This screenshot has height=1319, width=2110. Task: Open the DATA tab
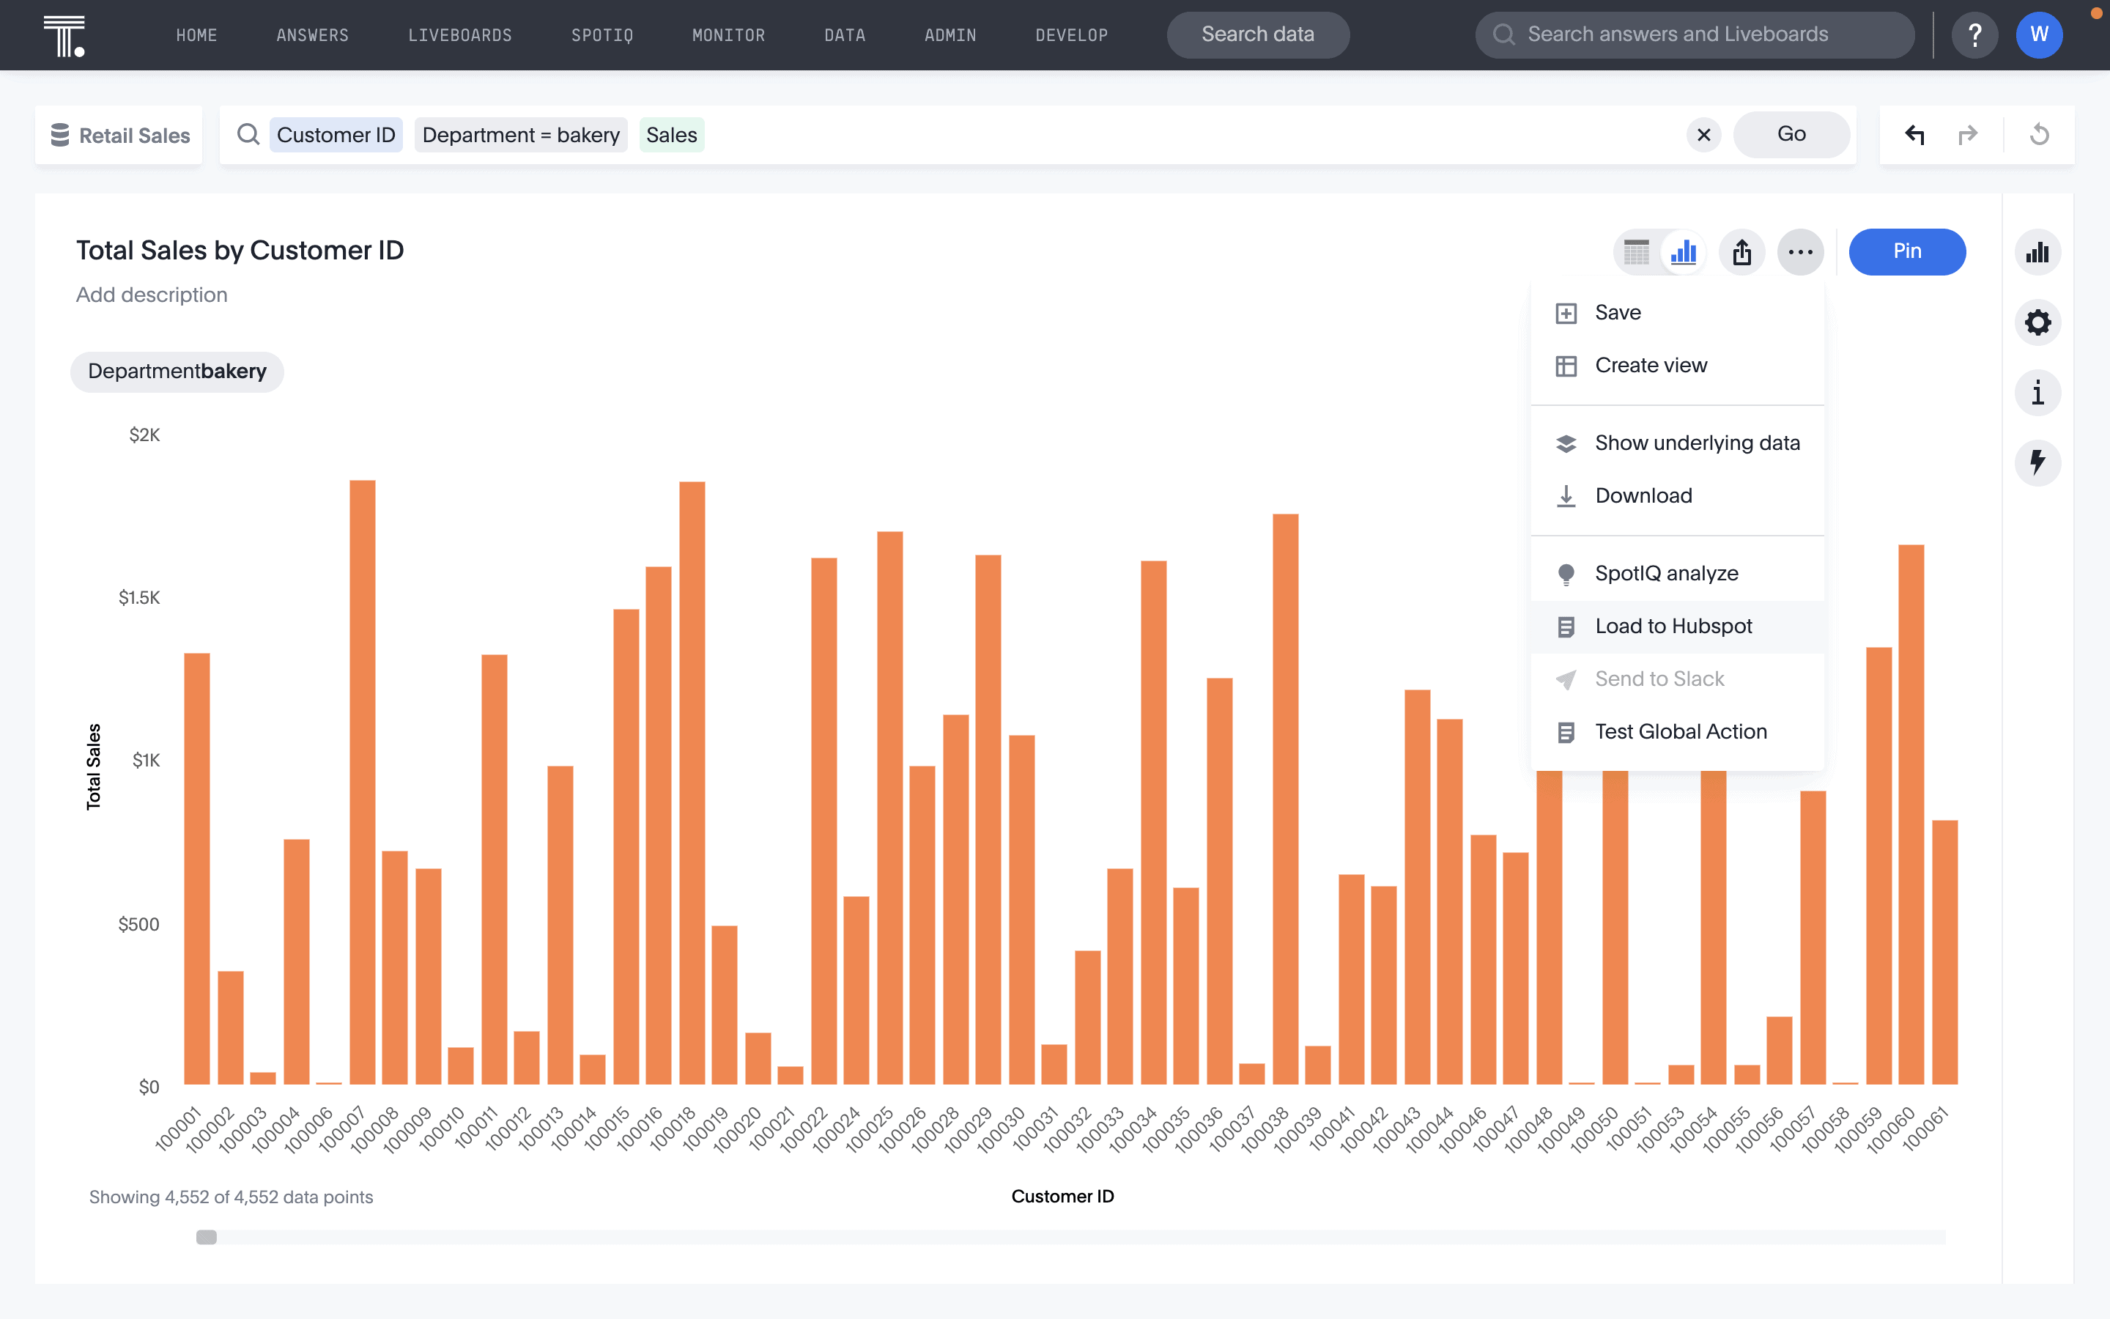coord(845,35)
